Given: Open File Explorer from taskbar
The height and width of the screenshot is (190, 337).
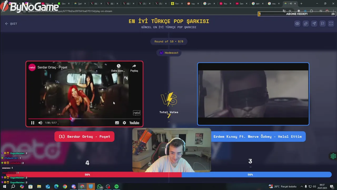Looking at the screenshot, I should (x=39, y=187).
